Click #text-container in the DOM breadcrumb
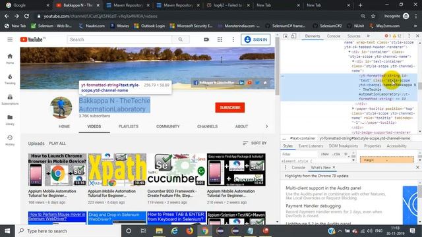Image resolution: width=422 pixels, height=237 pixels. pyautogui.click(x=303, y=138)
